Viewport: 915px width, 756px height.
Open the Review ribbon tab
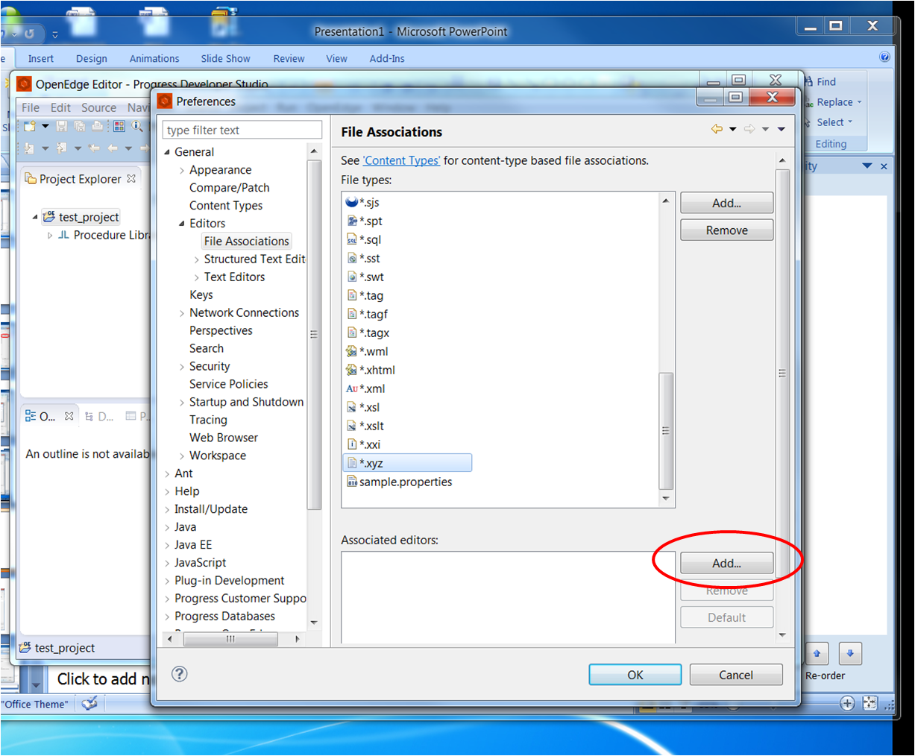point(289,58)
